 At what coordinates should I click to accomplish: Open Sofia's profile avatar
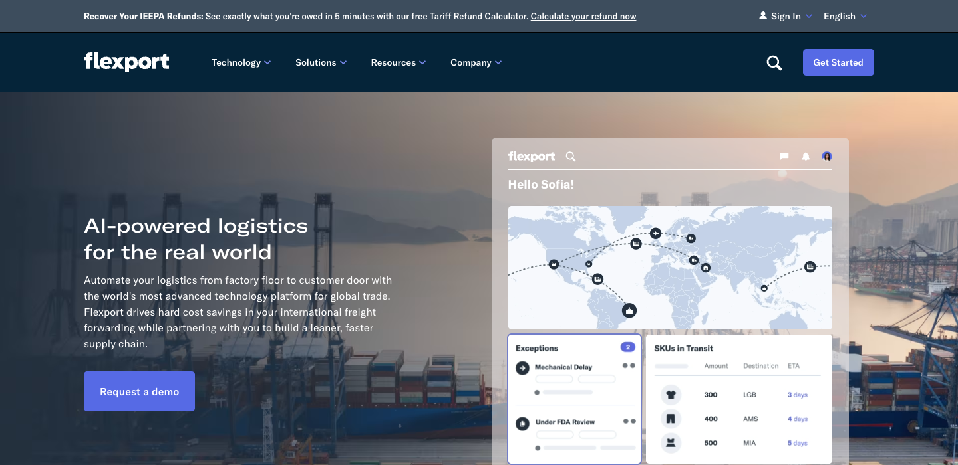point(827,156)
